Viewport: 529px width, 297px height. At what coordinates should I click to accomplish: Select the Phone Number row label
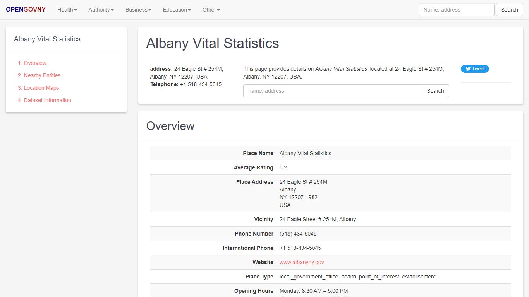[254, 234]
